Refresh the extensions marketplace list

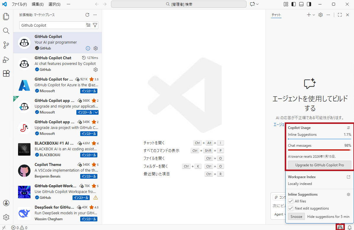tap(87, 15)
